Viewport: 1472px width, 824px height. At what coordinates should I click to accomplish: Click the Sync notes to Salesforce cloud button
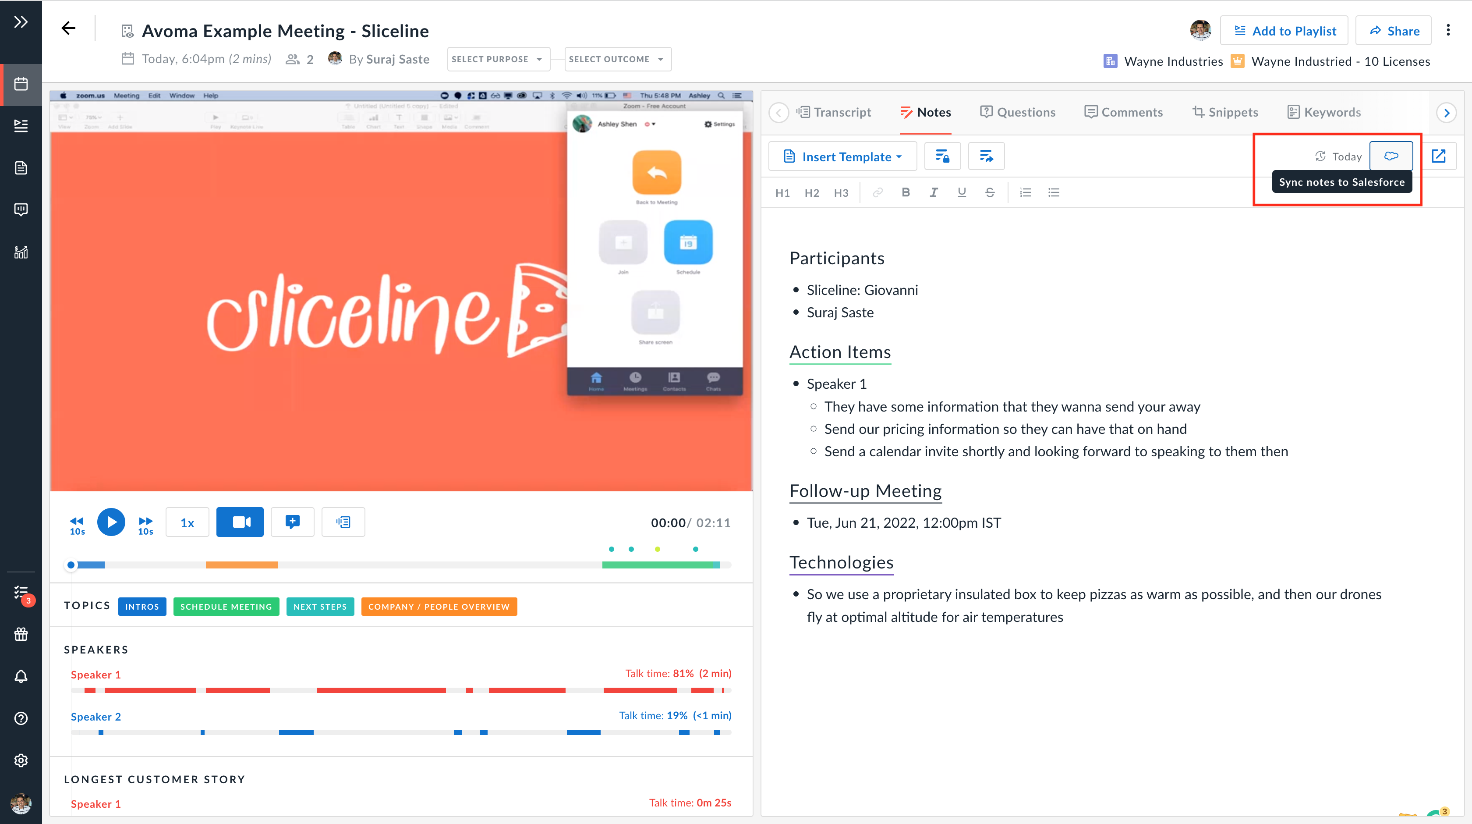(1391, 156)
